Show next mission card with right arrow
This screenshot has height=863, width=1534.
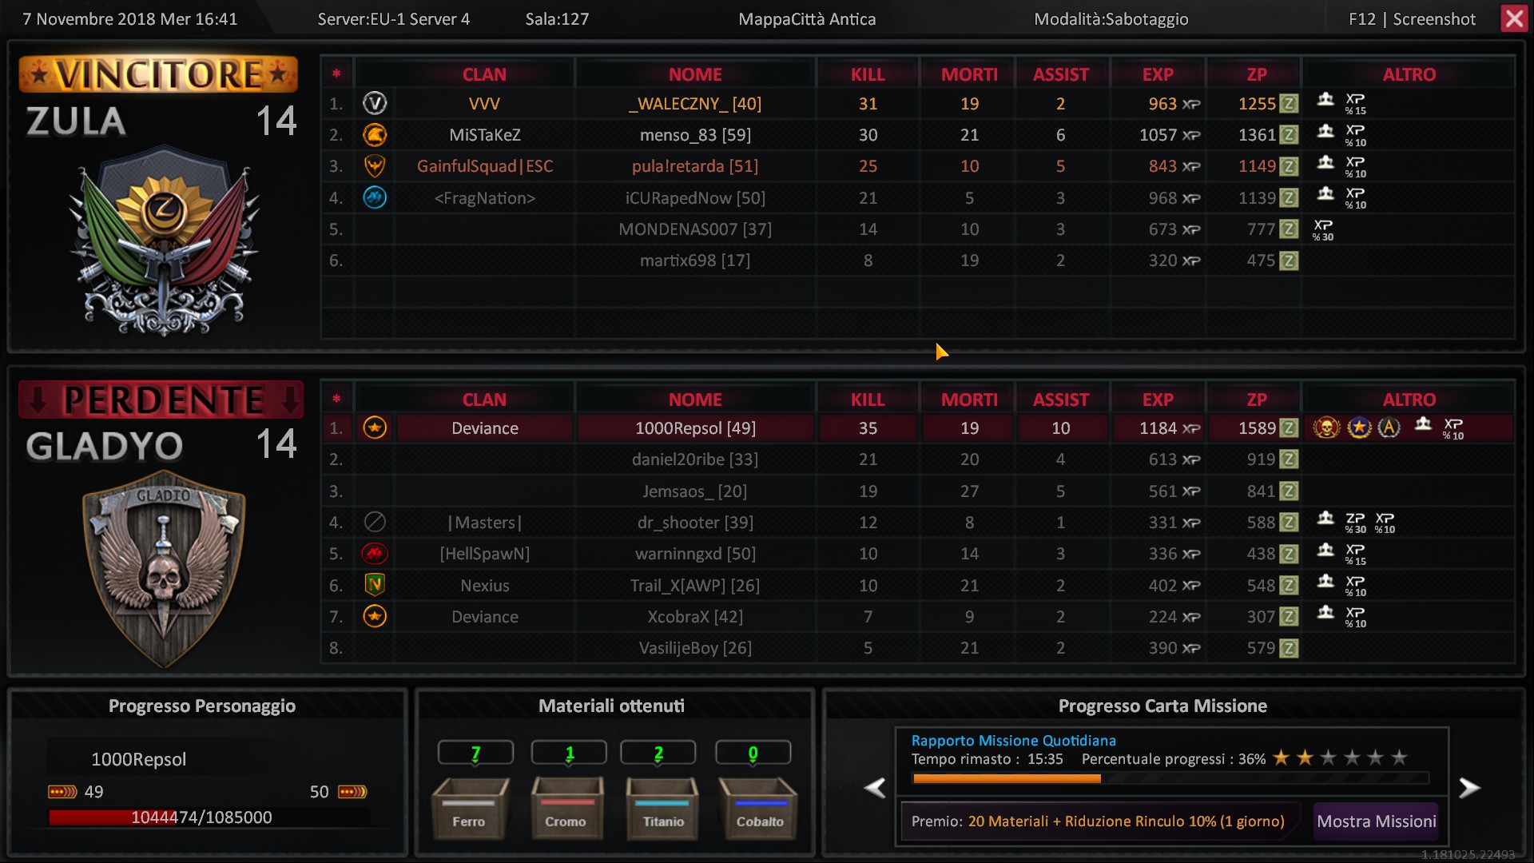coord(1469,788)
